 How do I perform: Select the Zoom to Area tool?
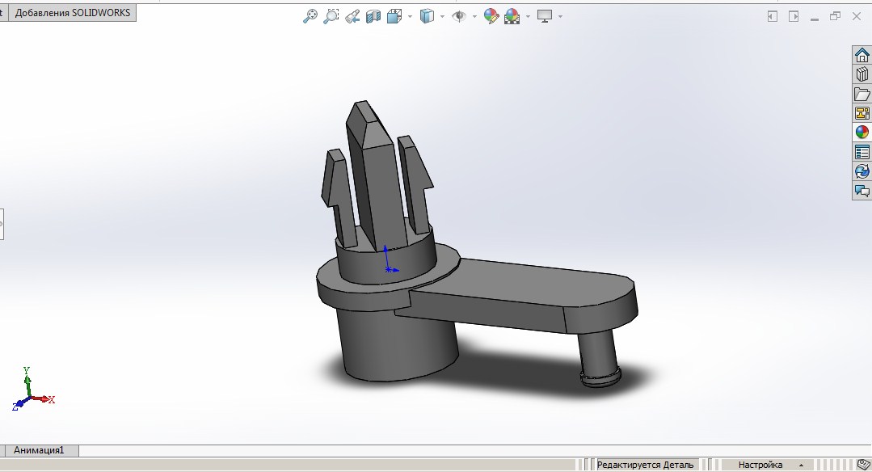click(x=331, y=16)
